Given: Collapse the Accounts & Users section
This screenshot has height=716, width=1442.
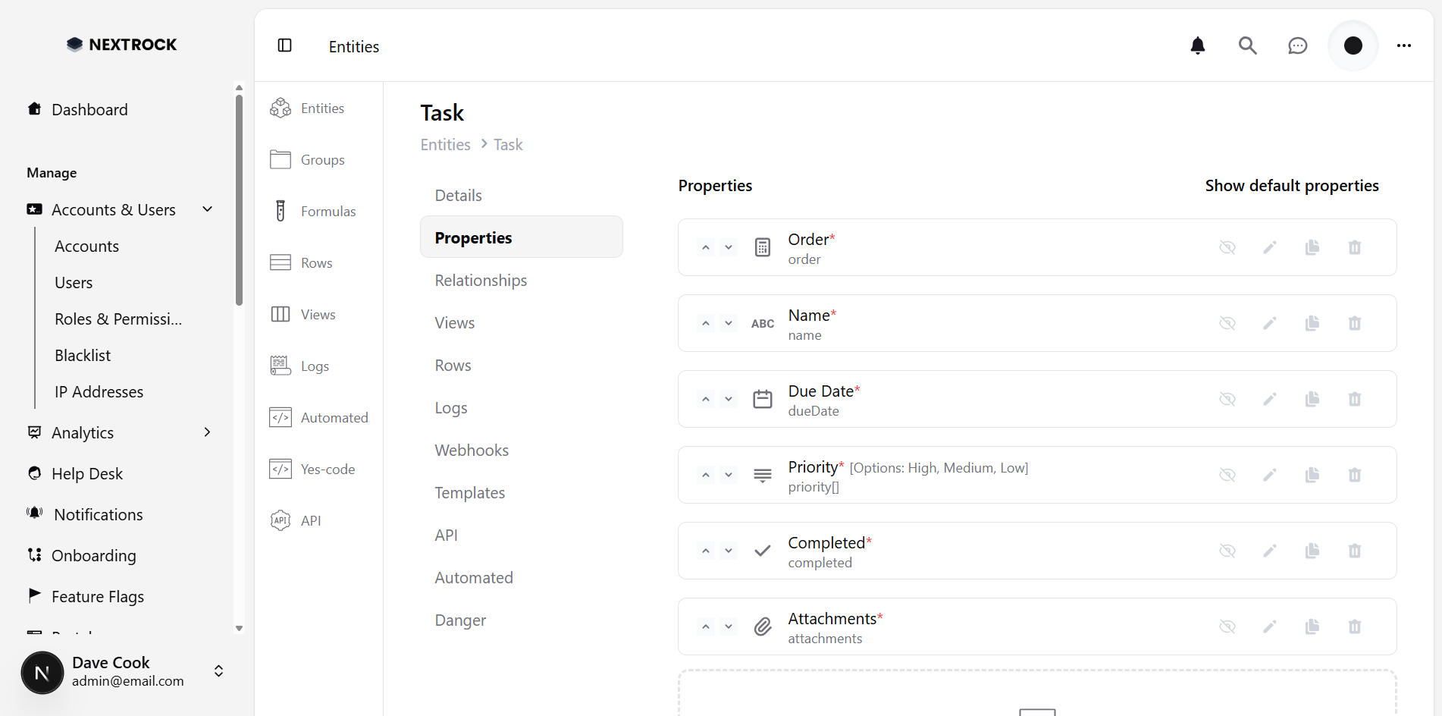Looking at the screenshot, I should point(207,209).
